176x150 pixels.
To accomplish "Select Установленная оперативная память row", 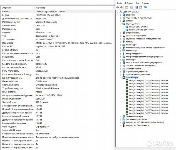I will [x=58, y=106].
